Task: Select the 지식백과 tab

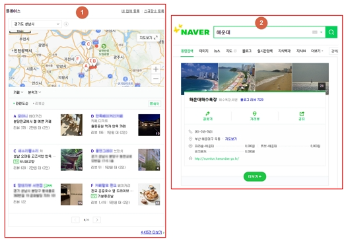Action: (284, 51)
